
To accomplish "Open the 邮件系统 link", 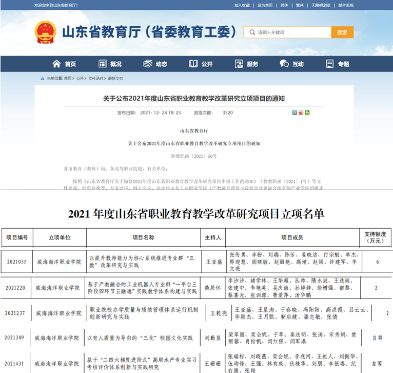I will point(346,5).
